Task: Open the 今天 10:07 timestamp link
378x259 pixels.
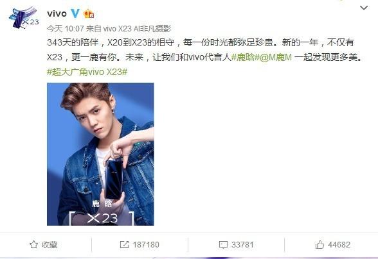Action: (x=65, y=29)
